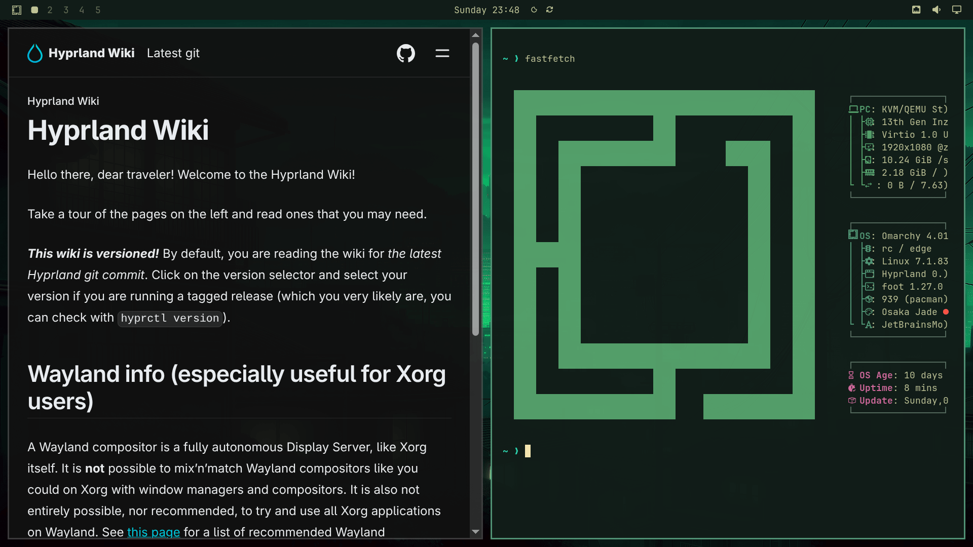This screenshot has width=973, height=547.
Task: Click the scrollbar down arrow
Action: pos(475,531)
